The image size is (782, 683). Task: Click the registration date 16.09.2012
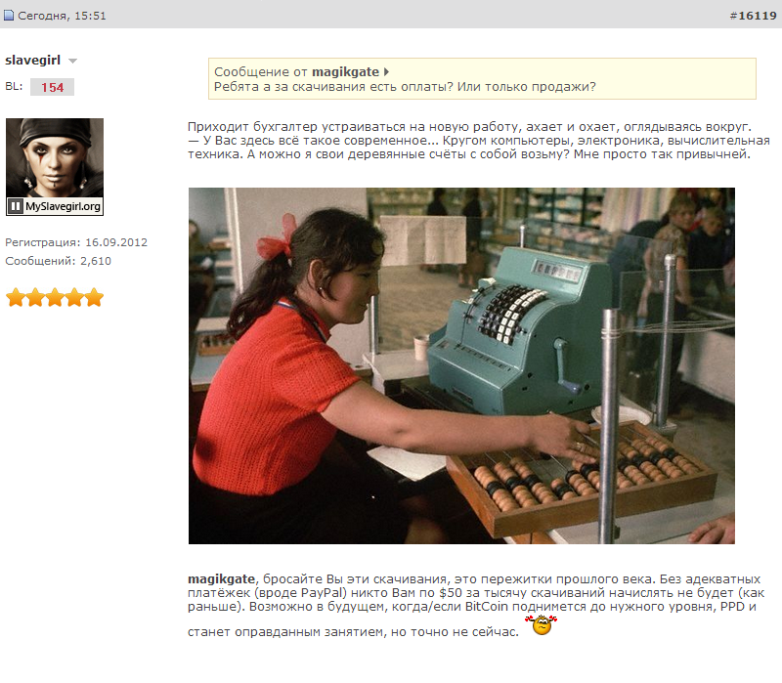116,242
